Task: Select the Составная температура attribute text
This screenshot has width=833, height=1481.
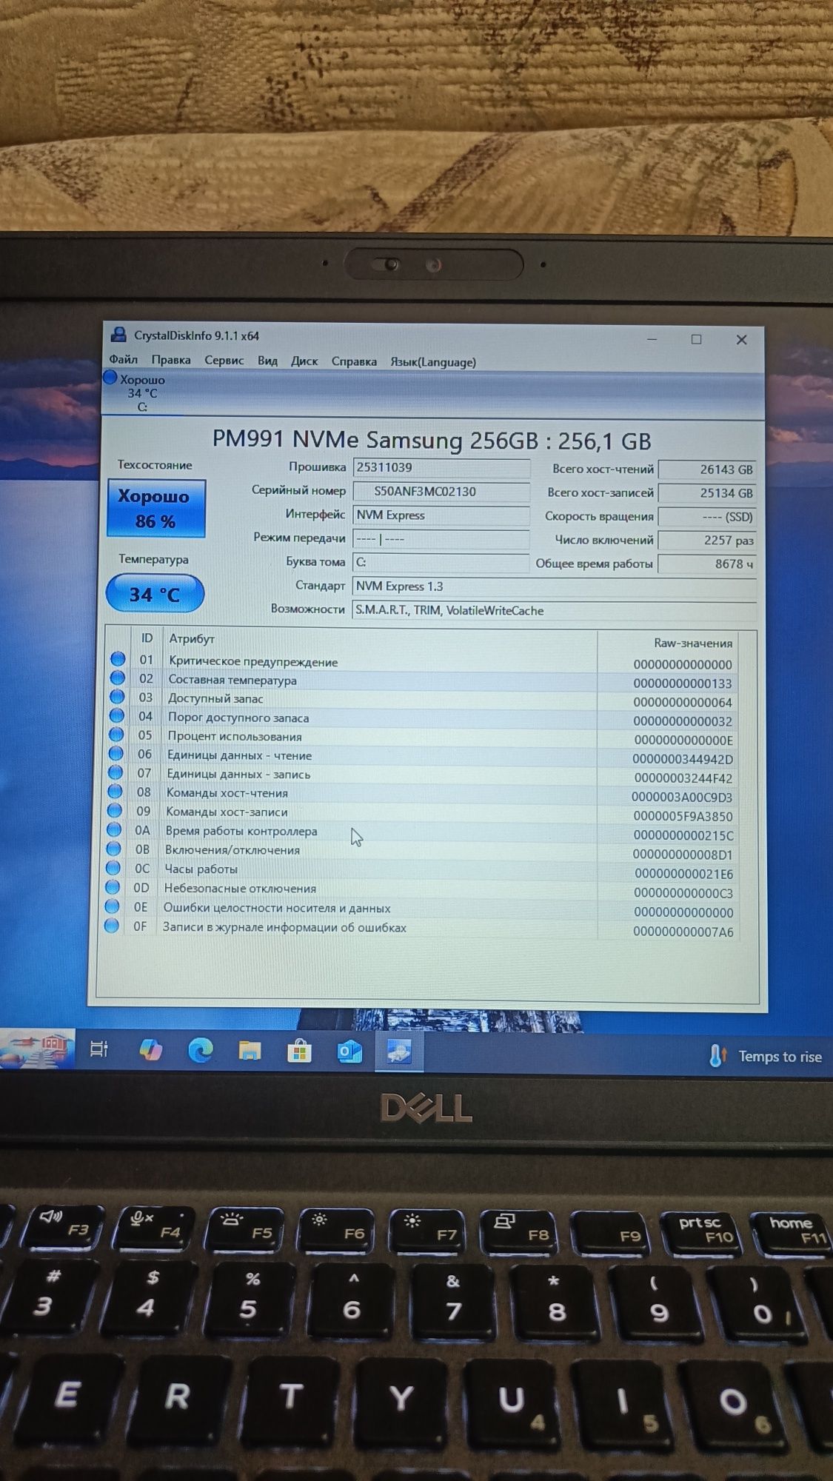Action: (x=232, y=680)
